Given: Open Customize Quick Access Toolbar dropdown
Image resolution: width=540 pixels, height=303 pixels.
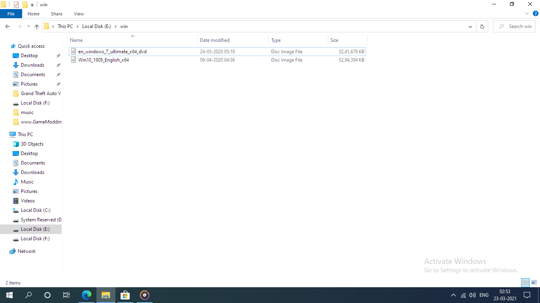Looking at the screenshot, I should click(32, 5).
